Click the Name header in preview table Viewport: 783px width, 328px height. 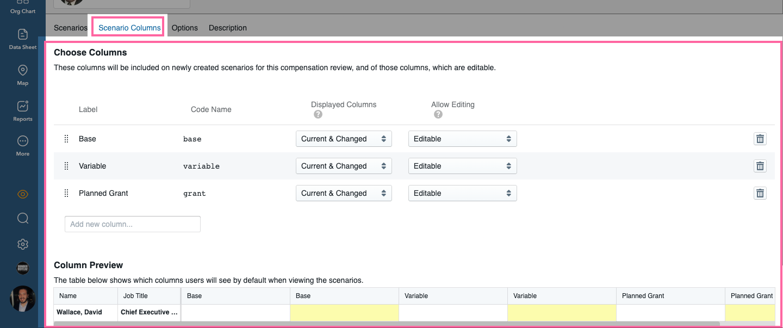tap(85, 296)
